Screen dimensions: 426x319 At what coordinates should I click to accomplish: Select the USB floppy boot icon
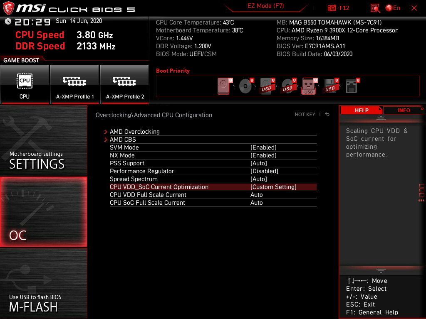(331, 86)
